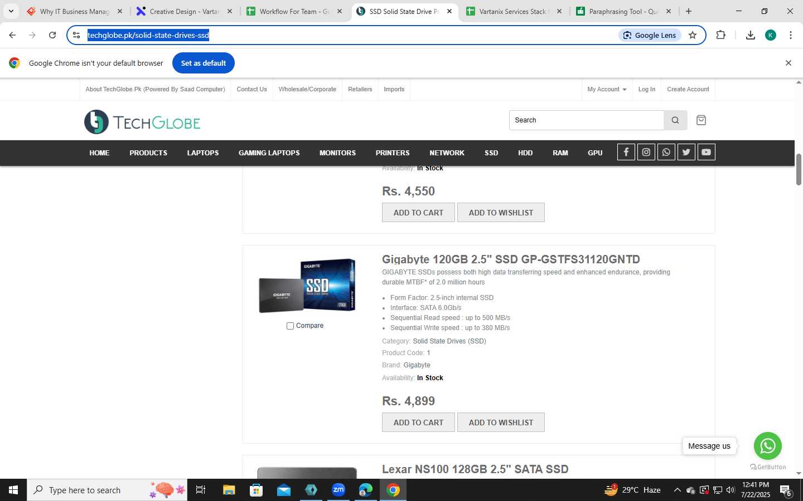803x501 pixels.
Task: Click Google Lens button in address bar
Action: coord(650,35)
